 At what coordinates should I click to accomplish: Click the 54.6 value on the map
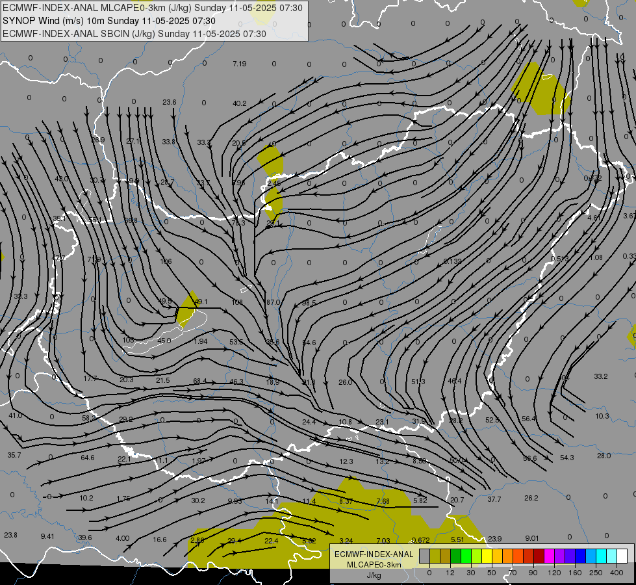click(309, 343)
